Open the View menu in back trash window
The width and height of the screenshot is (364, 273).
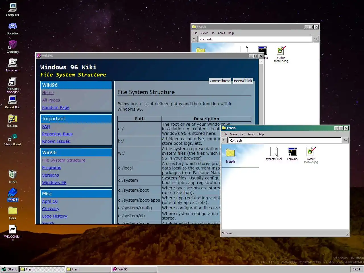tap(204, 33)
